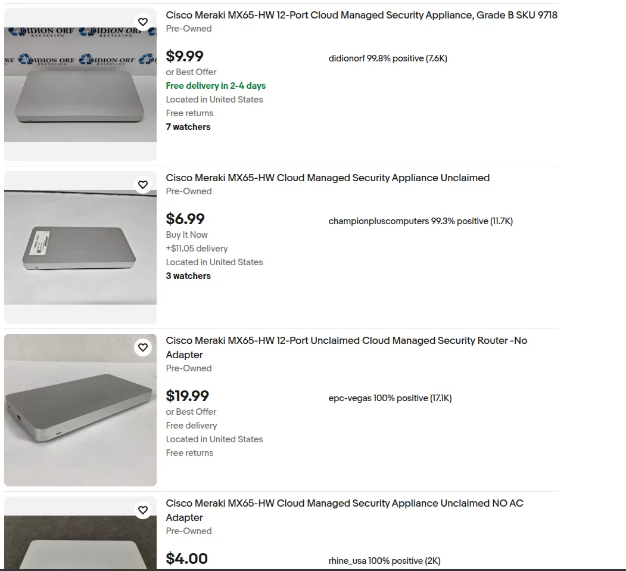The height and width of the screenshot is (571, 626).
Task: View seller didionorf's feedback info
Action: [388, 58]
